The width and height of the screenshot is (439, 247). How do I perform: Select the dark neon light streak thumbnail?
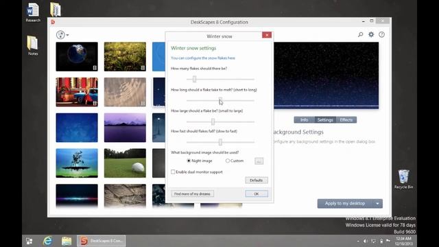77,196
